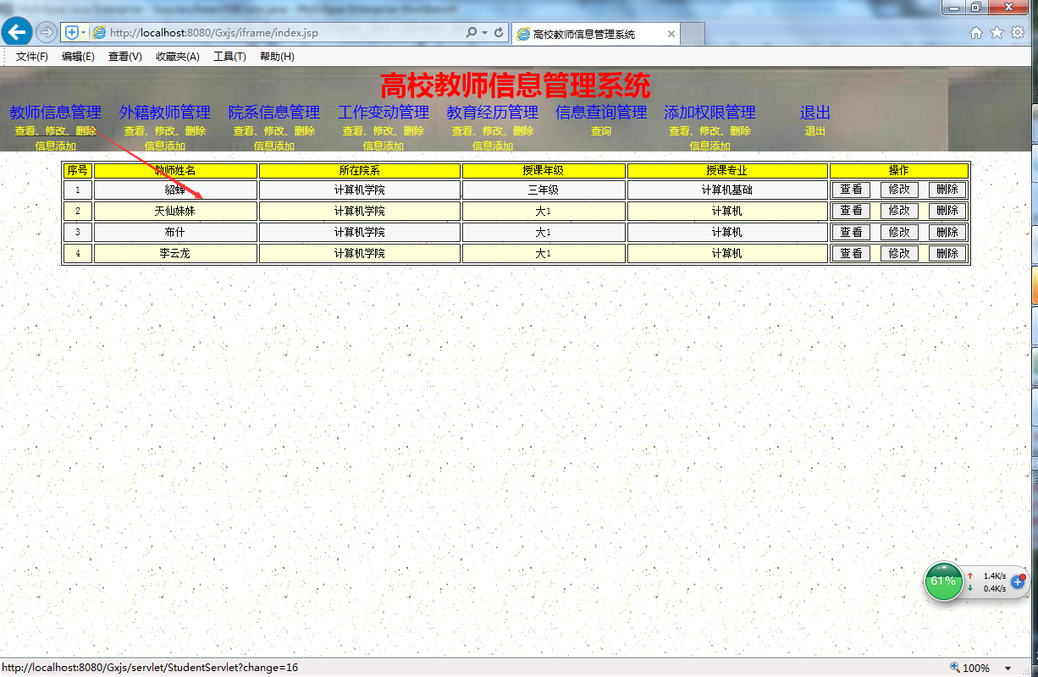Open the 文件(F) menu
The width and height of the screenshot is (1038, 677).
[x=32, y=57]
